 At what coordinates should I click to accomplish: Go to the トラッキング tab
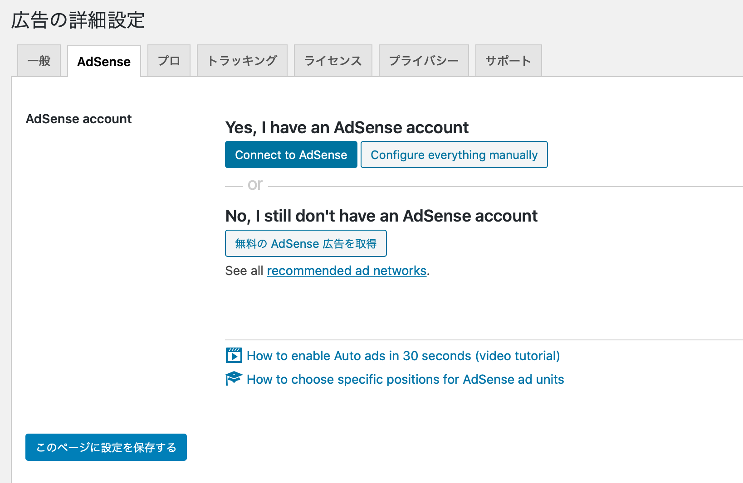tap(242, 61)
